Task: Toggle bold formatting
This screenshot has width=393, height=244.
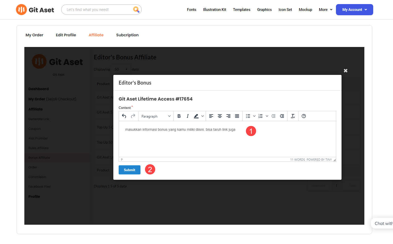Action: pyautogui.click(x=179, y=116)
